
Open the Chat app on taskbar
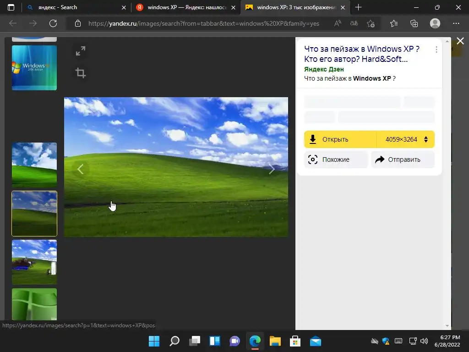[x=235, y=341]
